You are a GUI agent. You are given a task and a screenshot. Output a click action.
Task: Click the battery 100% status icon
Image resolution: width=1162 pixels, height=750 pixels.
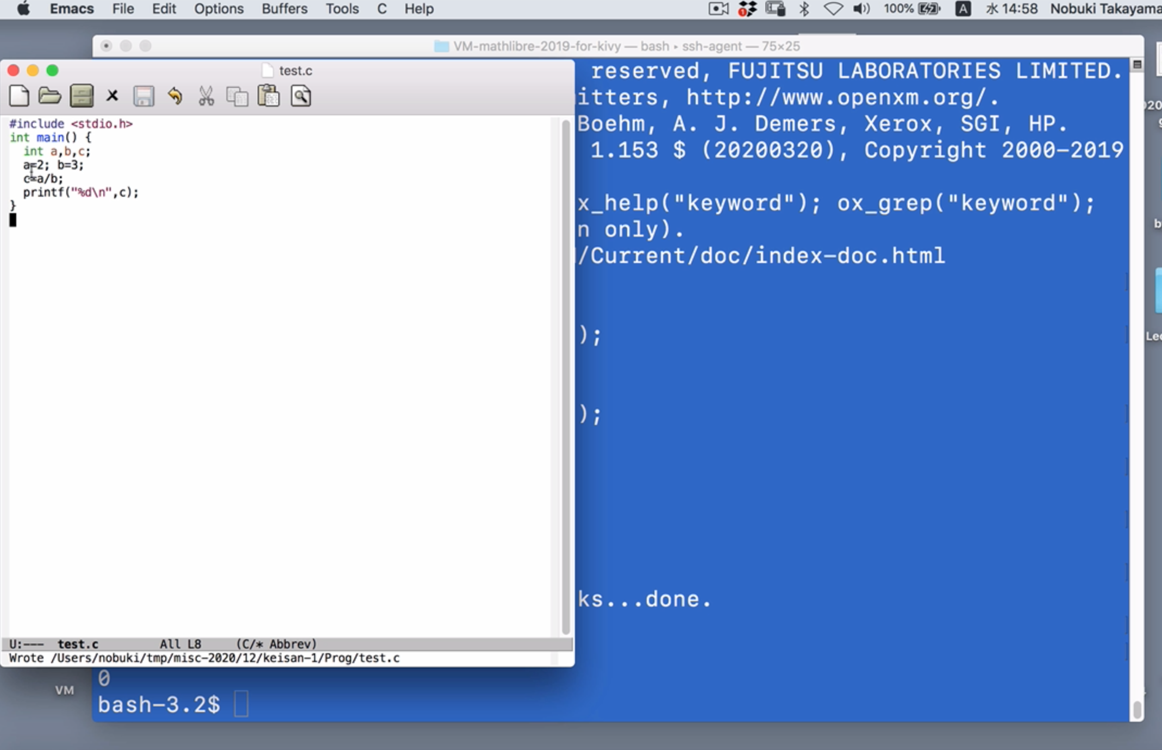(911, 9)
